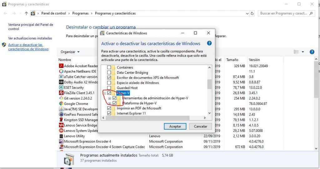Click the ESET Security icon
Viewport: 320px width, 169px height.
point(61,87)
